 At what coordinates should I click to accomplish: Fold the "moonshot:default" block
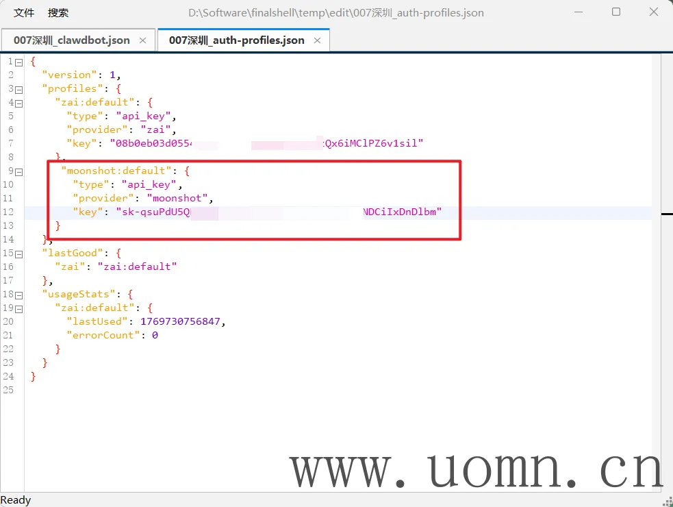(x=19, y=171)
